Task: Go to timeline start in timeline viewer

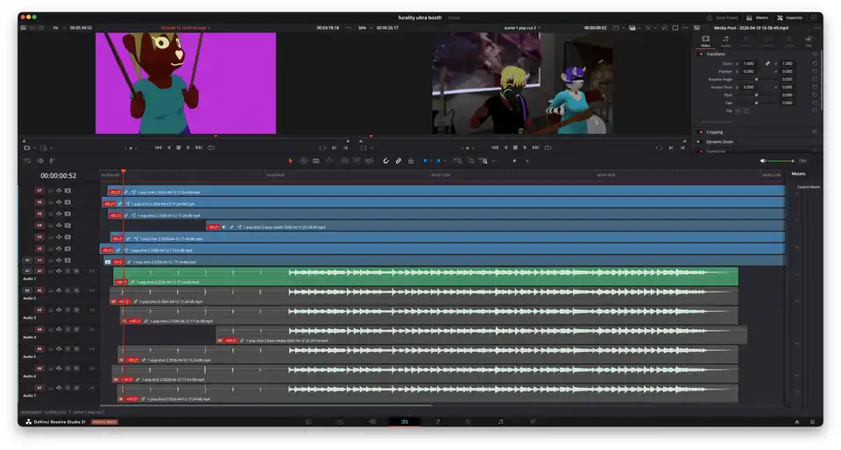Action: tap(495, 147)
